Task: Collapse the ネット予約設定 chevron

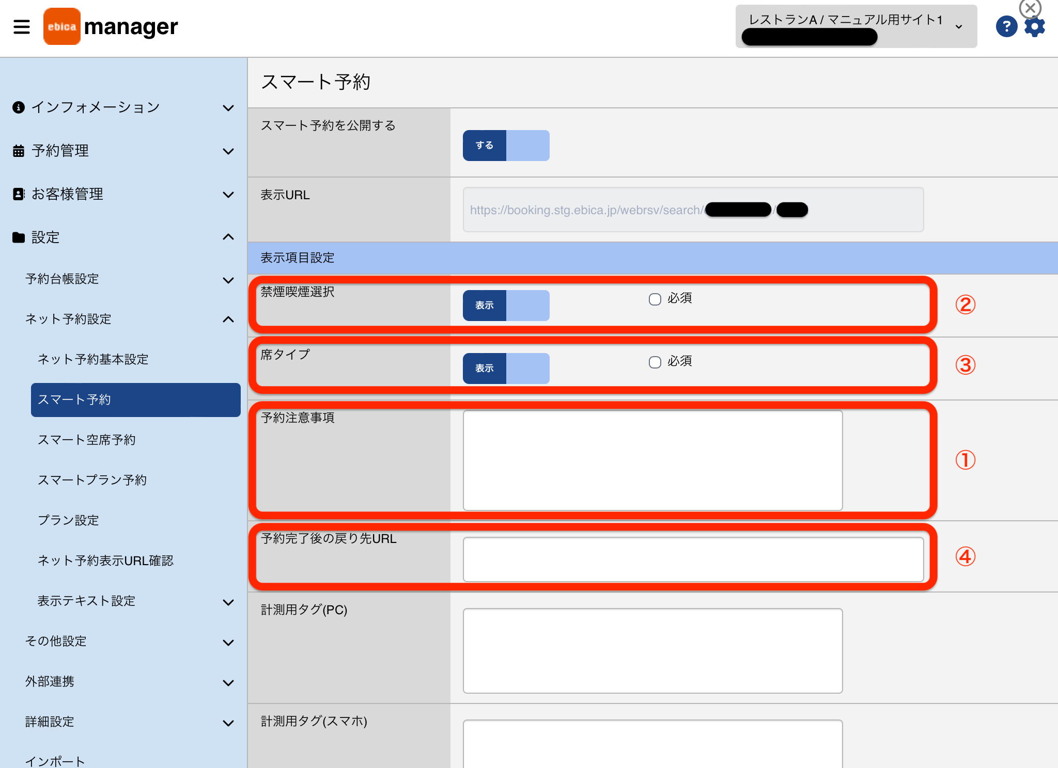Action: [228, 319]
